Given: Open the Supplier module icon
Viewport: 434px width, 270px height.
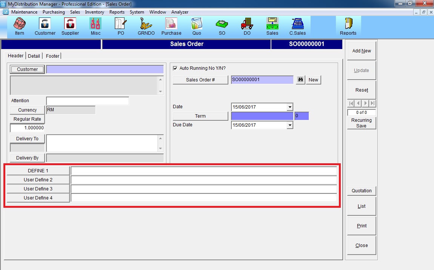Looking at the screenshot, I should (x=70, y=26).
